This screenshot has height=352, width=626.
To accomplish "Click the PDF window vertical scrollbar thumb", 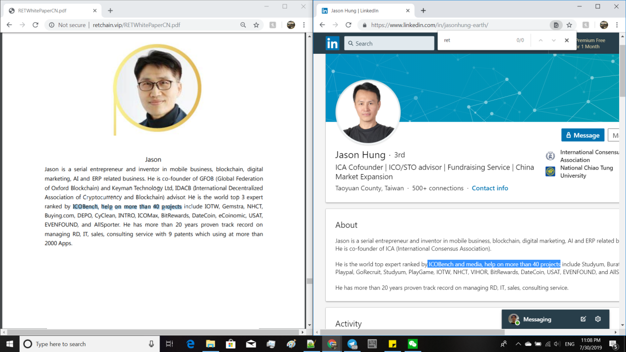I will [x=310, y=282].
